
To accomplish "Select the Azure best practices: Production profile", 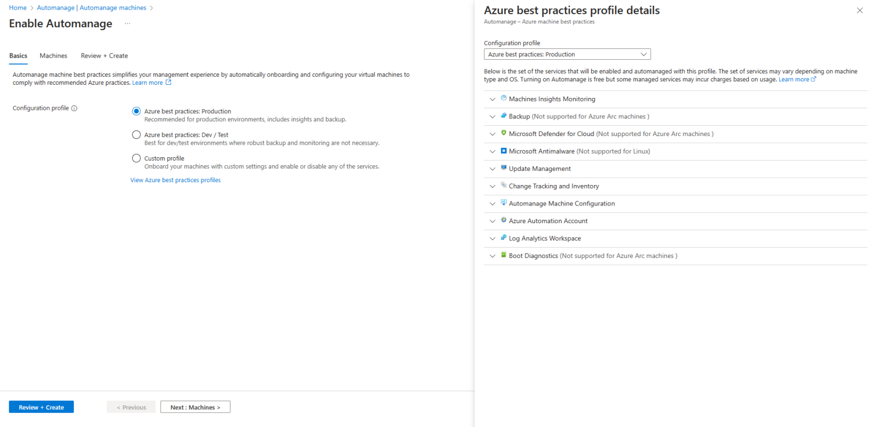I will pyautogui.click(x=136, y=110).
